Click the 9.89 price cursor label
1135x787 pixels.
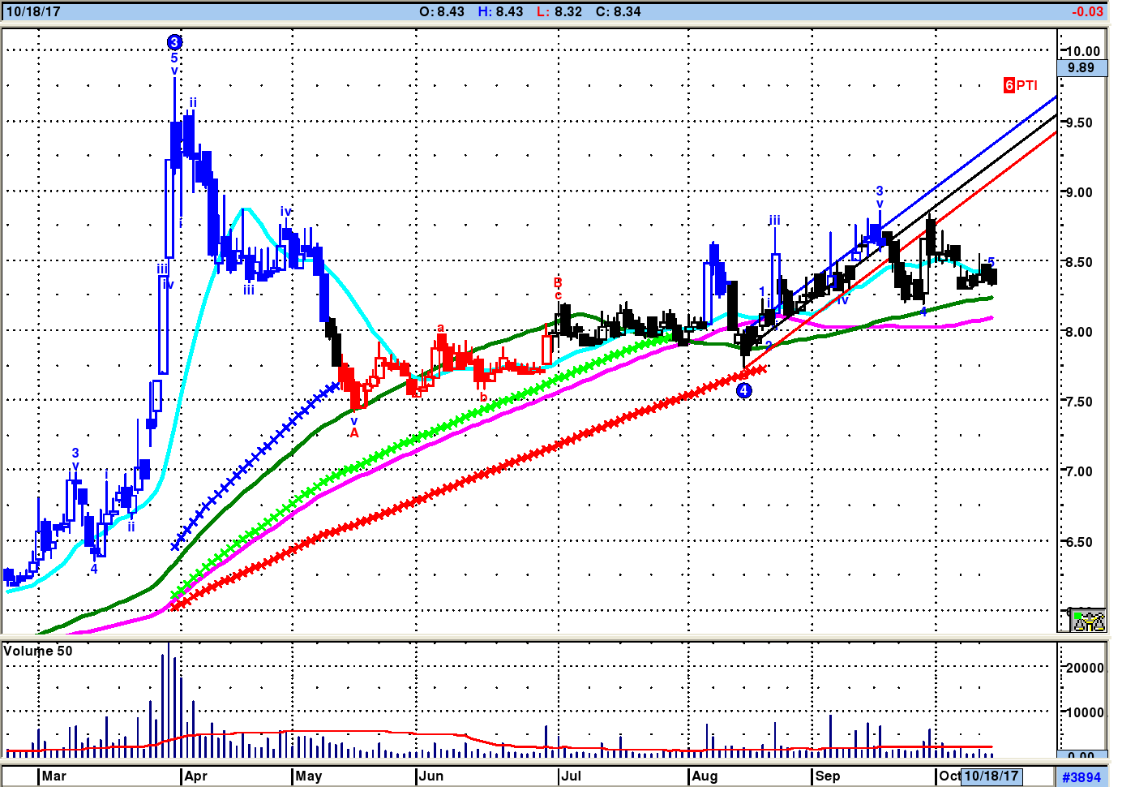coord(1081,68)
